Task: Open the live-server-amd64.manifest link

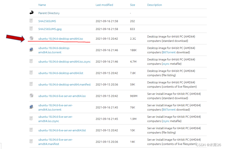Action: coord(56,142)
